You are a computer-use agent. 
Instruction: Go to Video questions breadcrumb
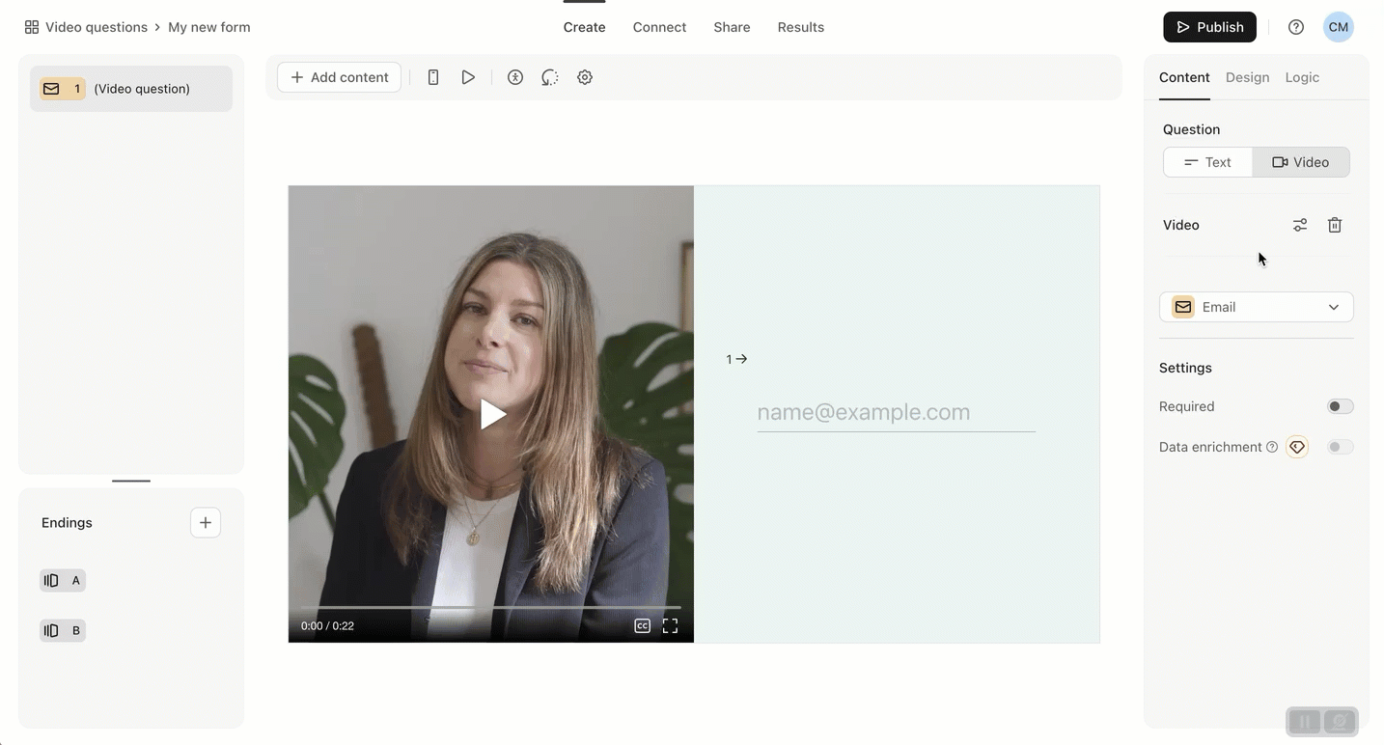pyautogui.click(x=97, y=27)
